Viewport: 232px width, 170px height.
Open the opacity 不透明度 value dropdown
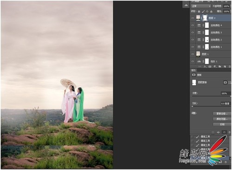coord(226,6)
